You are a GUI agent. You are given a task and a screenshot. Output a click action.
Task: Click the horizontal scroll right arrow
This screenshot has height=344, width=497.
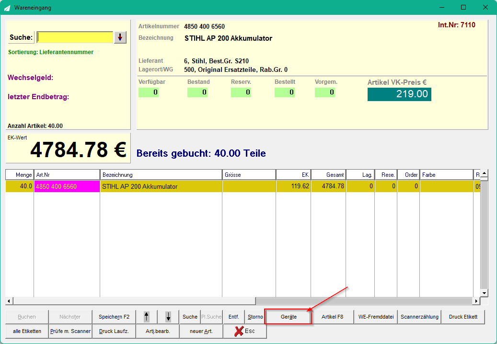coord(476,301)
